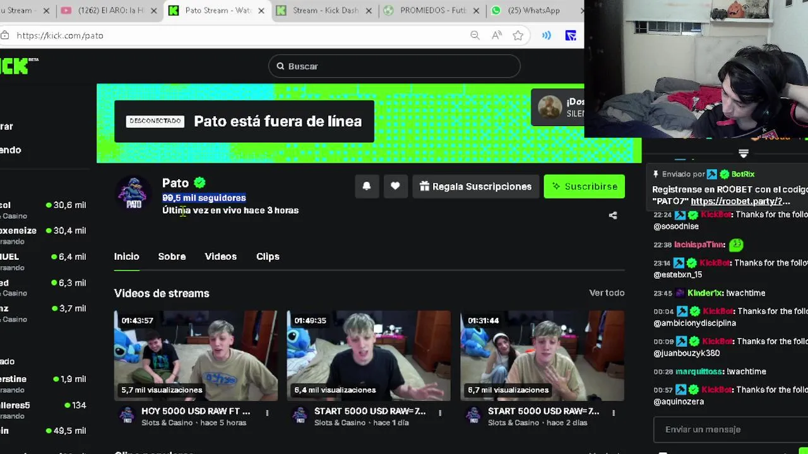Select sidebar channel with 134 viewers
Screen dimensions: 808x454
click(43, 410)
